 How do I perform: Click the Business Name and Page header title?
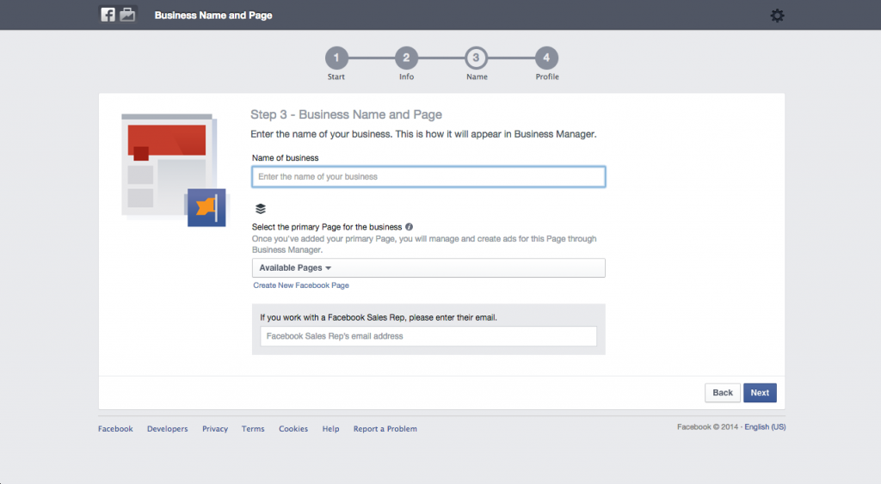click(x=213, y=15)
